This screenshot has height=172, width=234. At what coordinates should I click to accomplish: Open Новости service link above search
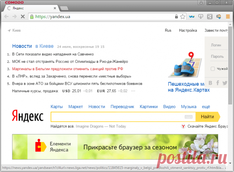pyautogui.click(x=97, y=107)
